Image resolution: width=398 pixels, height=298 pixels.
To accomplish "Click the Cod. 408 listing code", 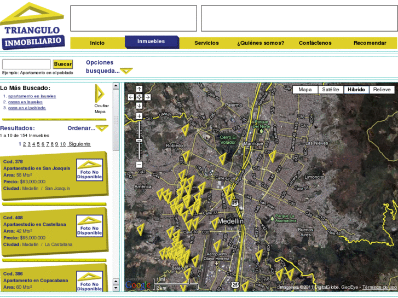I will tap(13, 218).
